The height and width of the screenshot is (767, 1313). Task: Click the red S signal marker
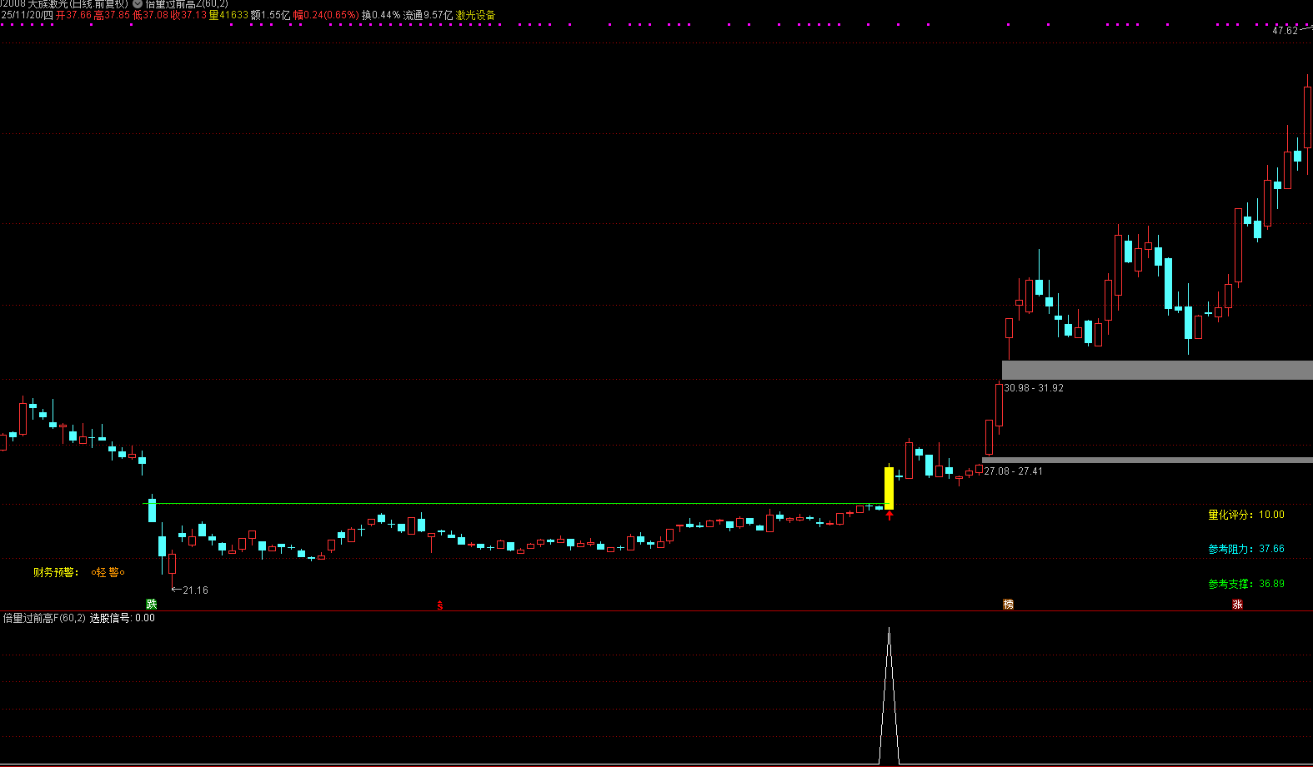440,605
